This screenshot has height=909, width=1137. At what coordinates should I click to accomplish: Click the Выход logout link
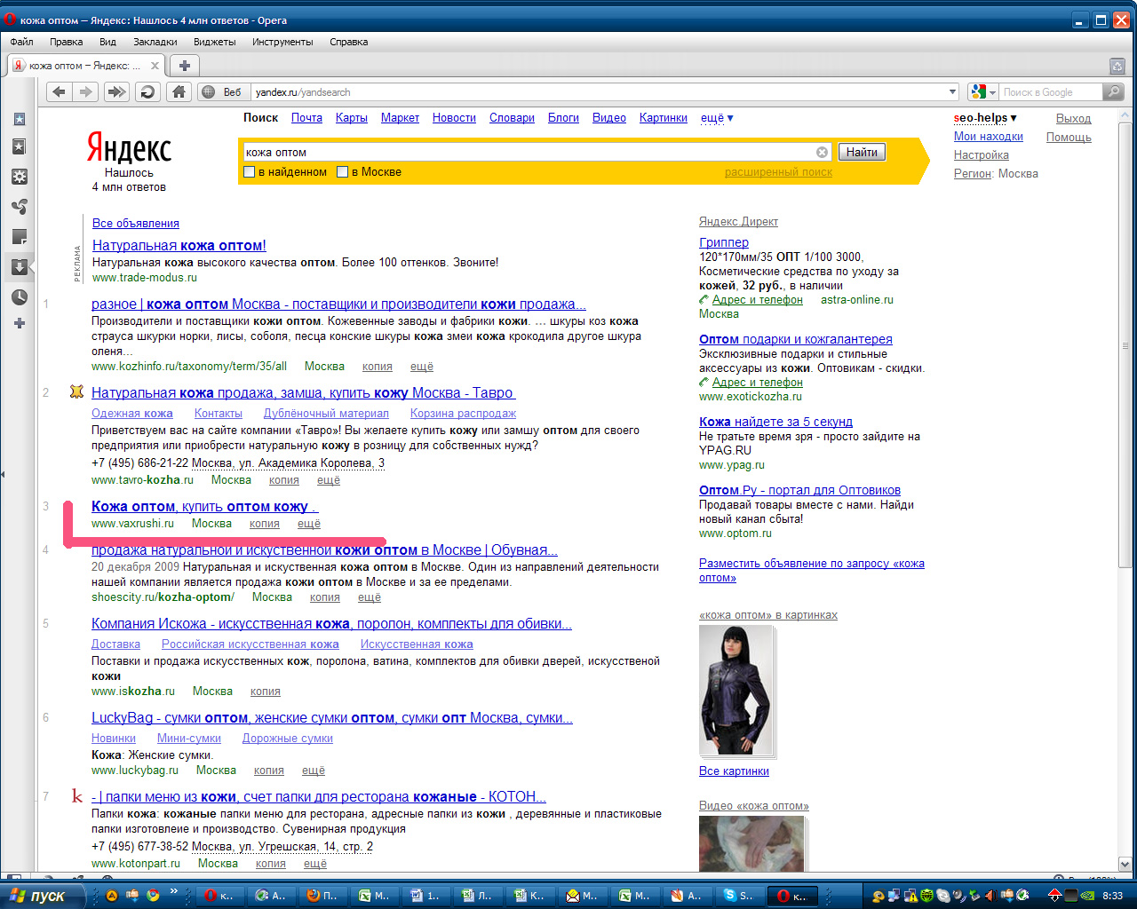pyautogui.click(x=1073, y=119)
